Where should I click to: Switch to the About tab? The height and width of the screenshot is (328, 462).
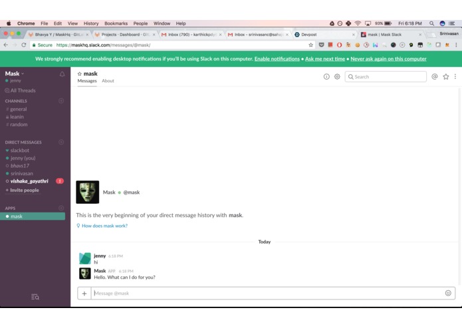pyautogui.click(x=108, y=81)
